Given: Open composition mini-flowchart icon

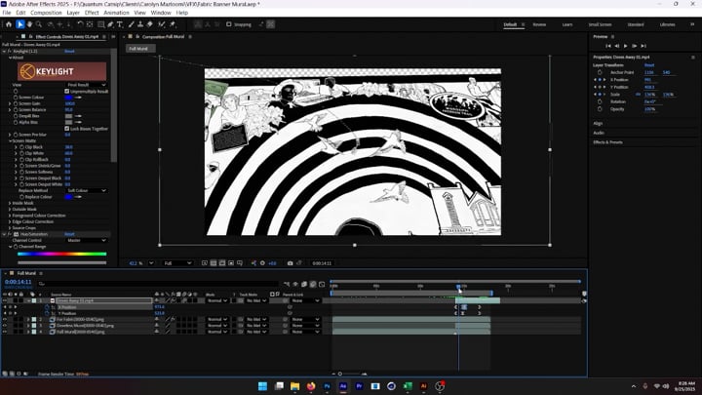Looking at the screenshot, I should point(287,285).
